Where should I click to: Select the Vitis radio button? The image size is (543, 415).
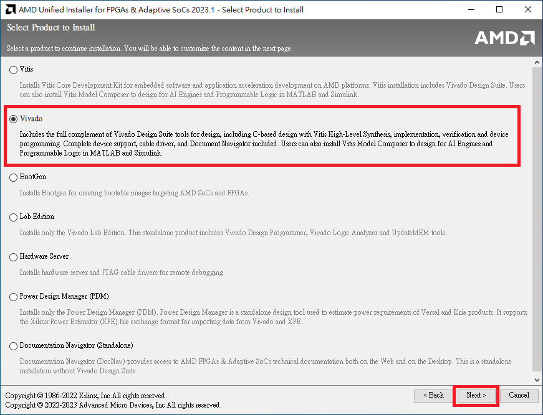[14, 70]
